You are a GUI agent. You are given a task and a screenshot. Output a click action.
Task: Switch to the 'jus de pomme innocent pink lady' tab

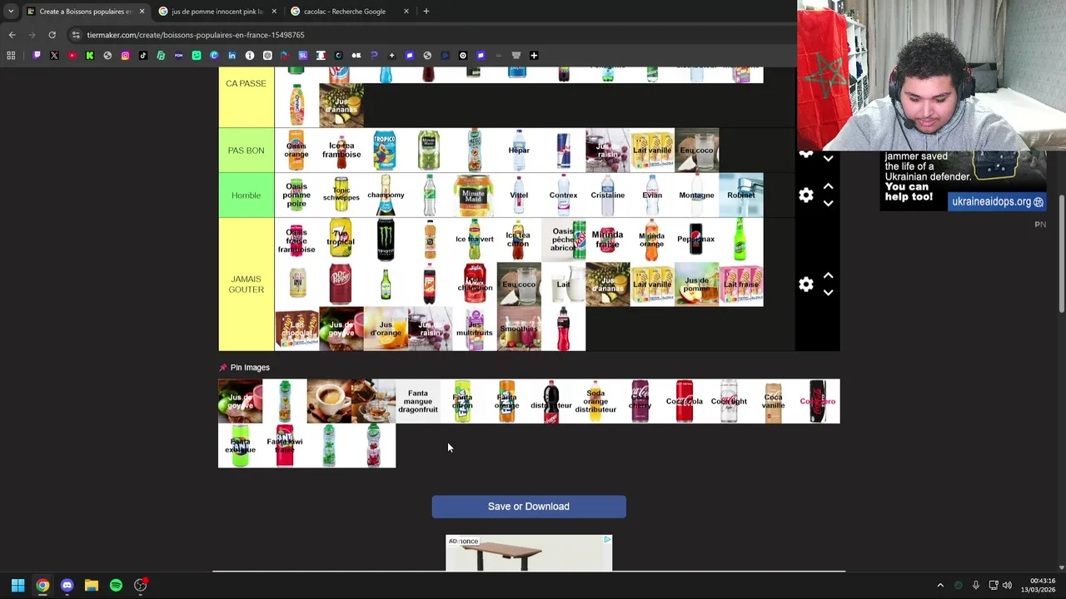point(217,12)
